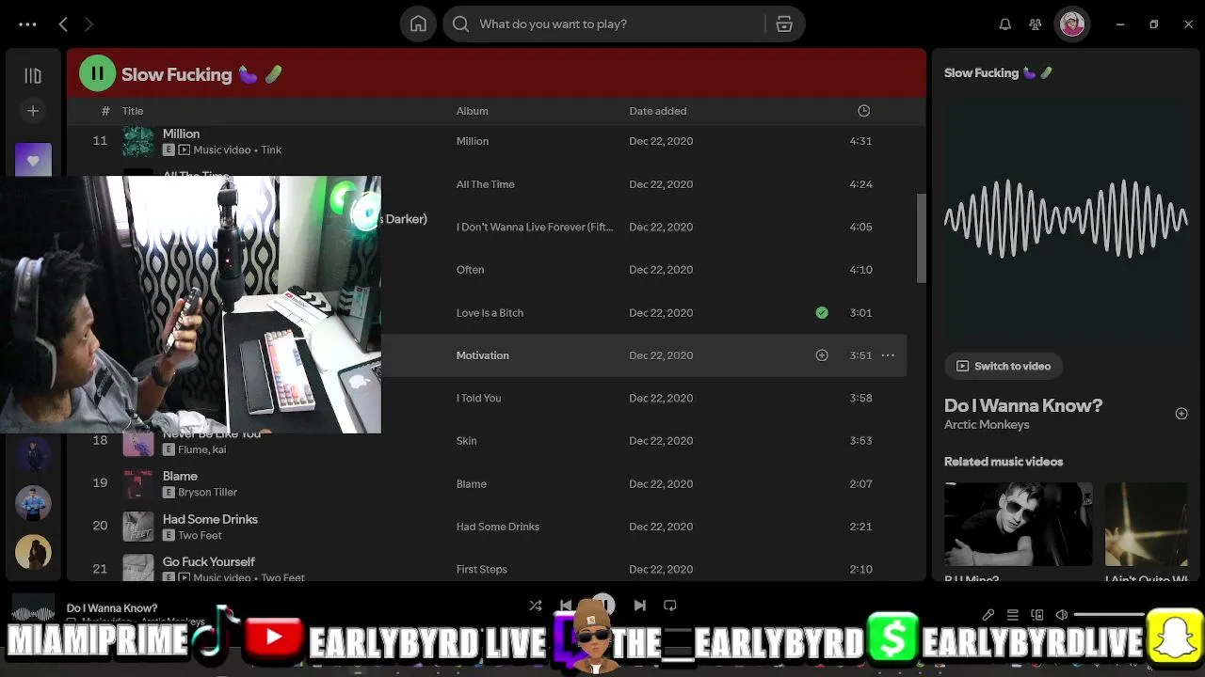Viewport: 1205px width, 677px height.
Task: Open the Skin album link
Action: click(x=467, y=441)
